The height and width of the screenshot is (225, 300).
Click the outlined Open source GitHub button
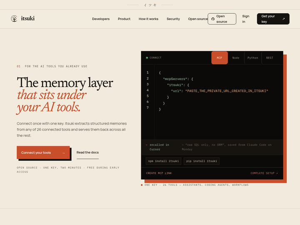pos(222,19)
